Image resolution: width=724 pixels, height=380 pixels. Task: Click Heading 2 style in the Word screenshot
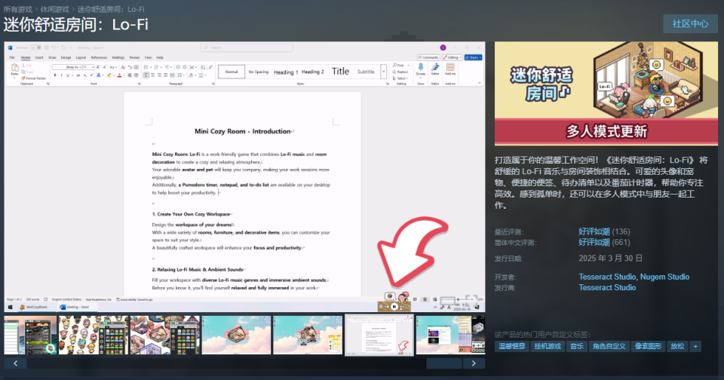point(312,72)
